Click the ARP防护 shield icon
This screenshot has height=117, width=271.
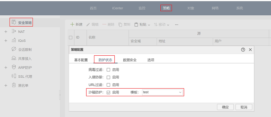14,67
